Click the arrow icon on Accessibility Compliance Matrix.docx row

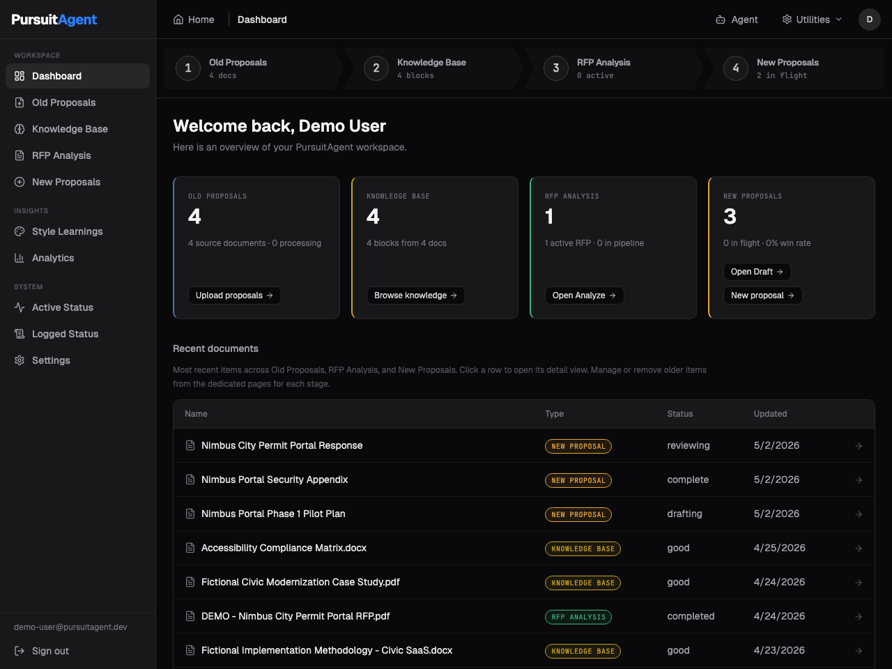point(859,548)
